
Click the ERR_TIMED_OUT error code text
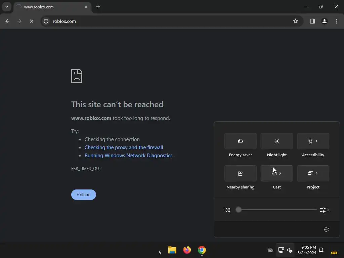coord(86,169)
